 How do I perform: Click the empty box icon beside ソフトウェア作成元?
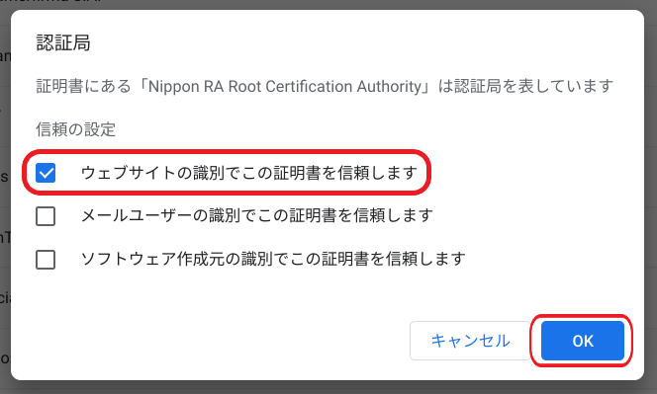(46, 260)
